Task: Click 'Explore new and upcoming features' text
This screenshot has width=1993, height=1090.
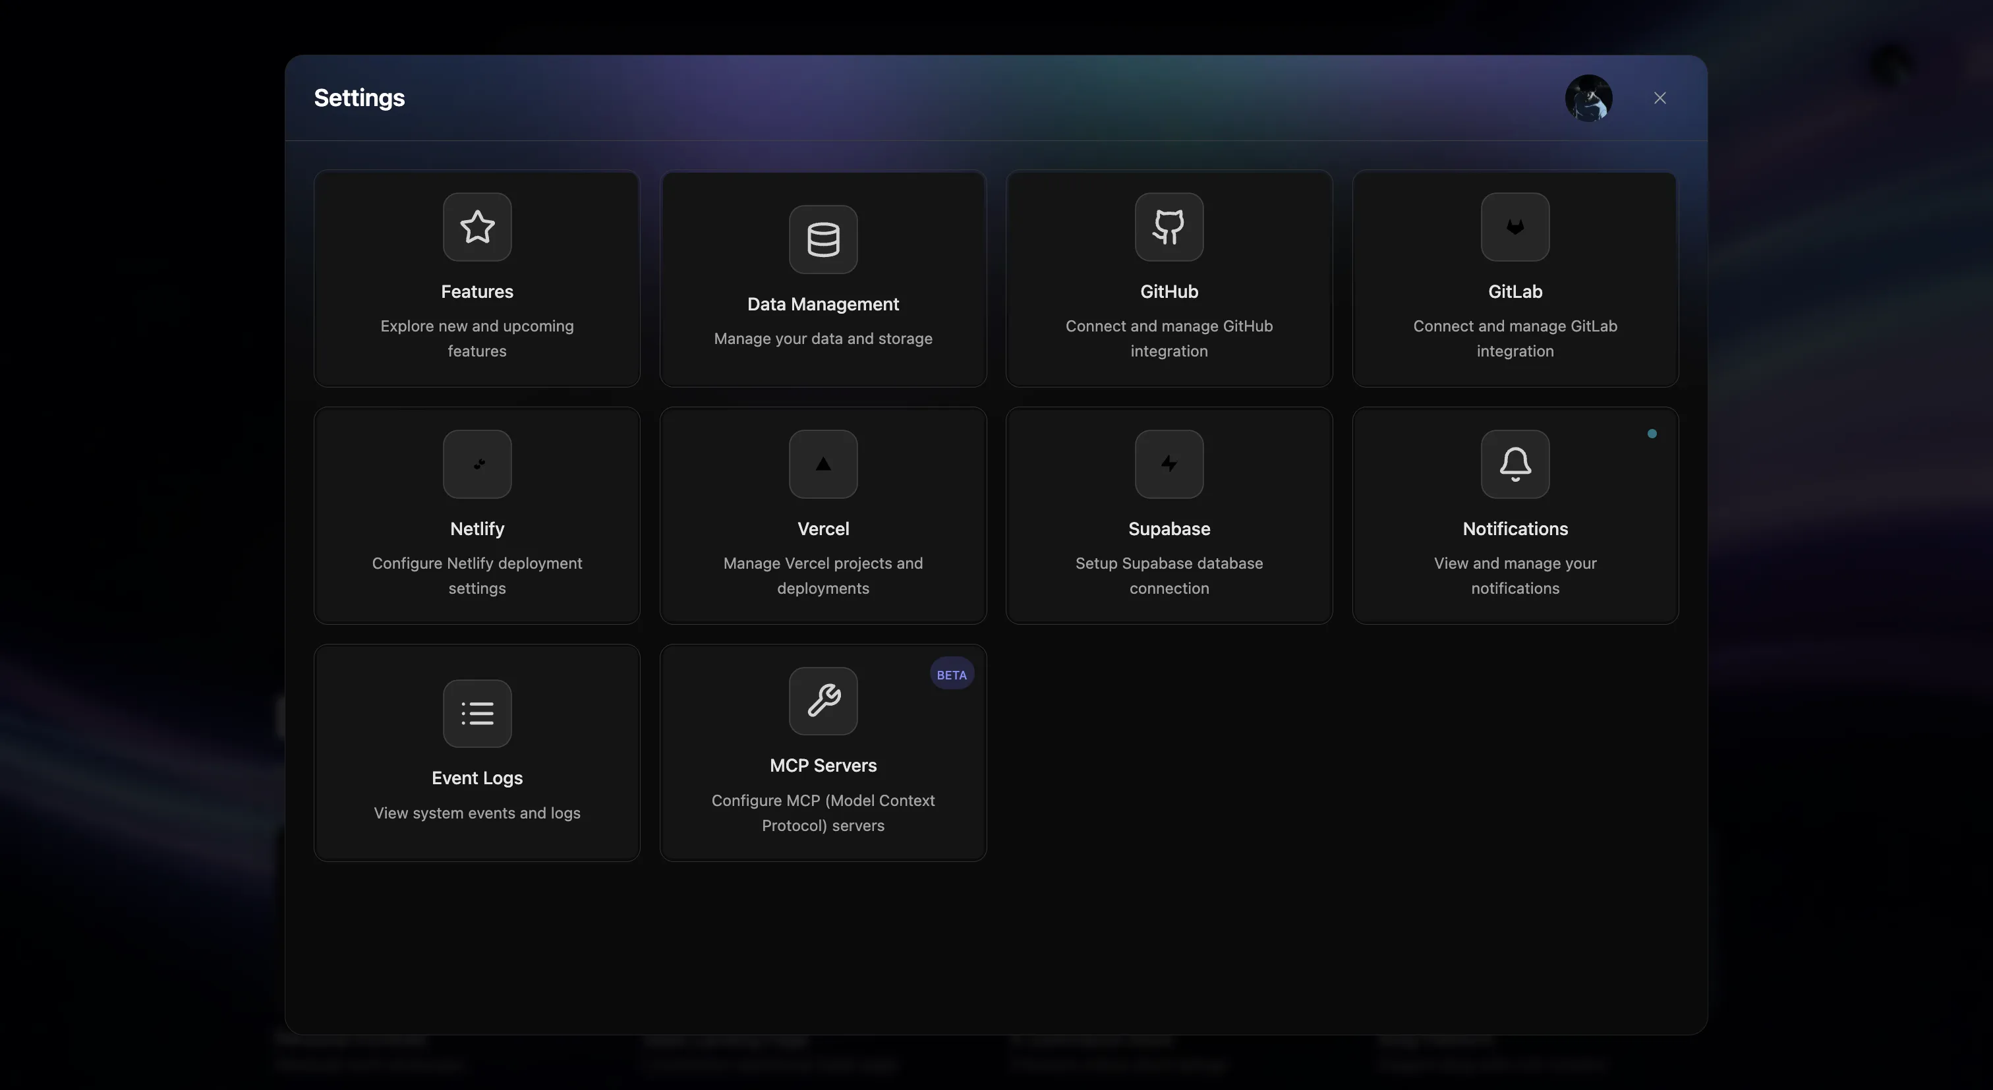Action: click(x=477, y=338)
